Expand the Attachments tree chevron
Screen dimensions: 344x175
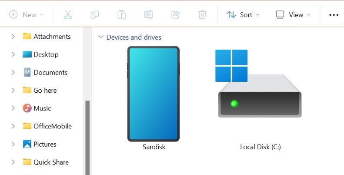tap(13, 36)
